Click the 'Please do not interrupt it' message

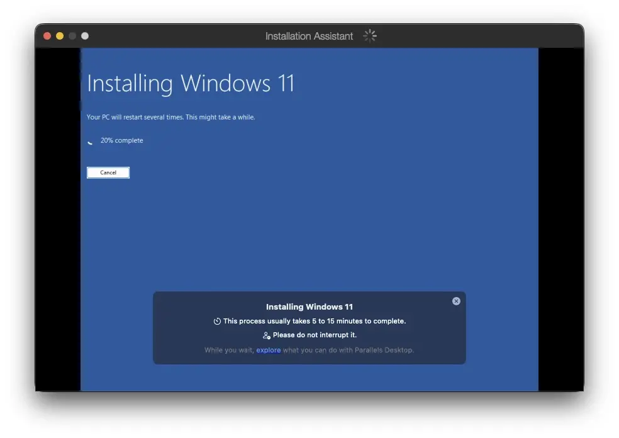coord(315,335)
